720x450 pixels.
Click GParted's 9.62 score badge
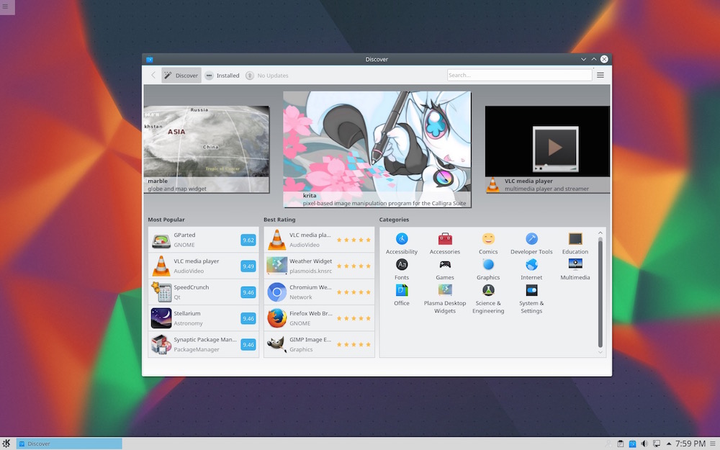click(248, 240)
